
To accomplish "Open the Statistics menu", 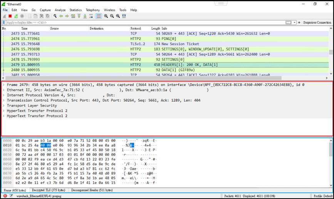I will click(76, 10).
